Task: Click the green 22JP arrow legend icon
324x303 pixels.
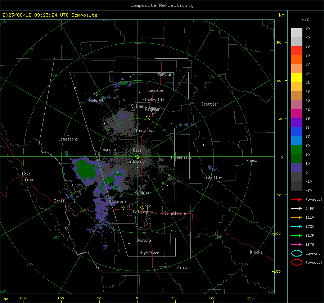Action: (297, 235)
